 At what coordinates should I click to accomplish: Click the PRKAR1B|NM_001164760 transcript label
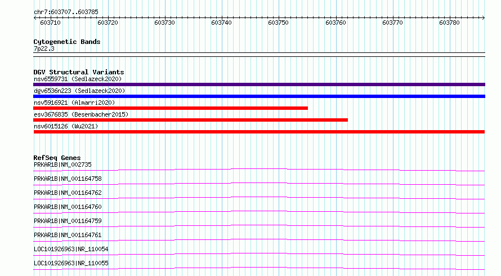click(x=68, y=207)
